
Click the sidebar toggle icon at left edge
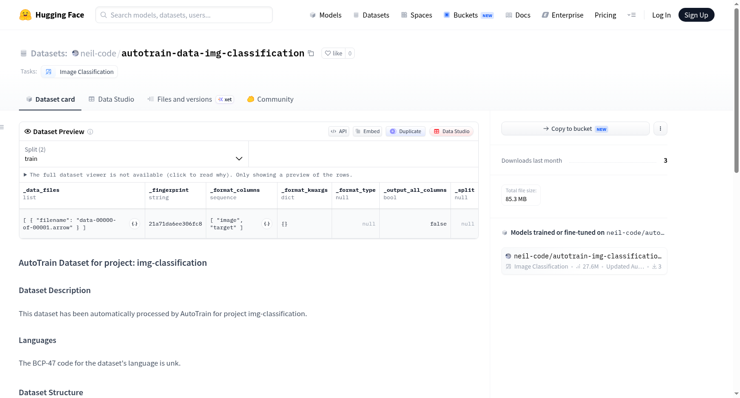click(x=2, y=127)
